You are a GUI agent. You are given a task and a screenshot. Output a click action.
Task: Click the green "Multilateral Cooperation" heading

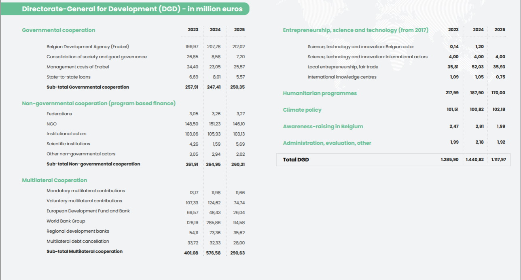tap(55, 180)
